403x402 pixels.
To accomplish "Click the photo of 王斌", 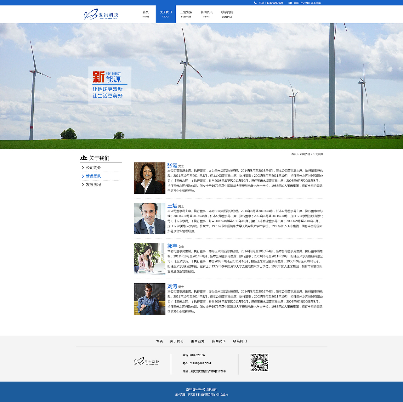I will [x=150, y=218].
